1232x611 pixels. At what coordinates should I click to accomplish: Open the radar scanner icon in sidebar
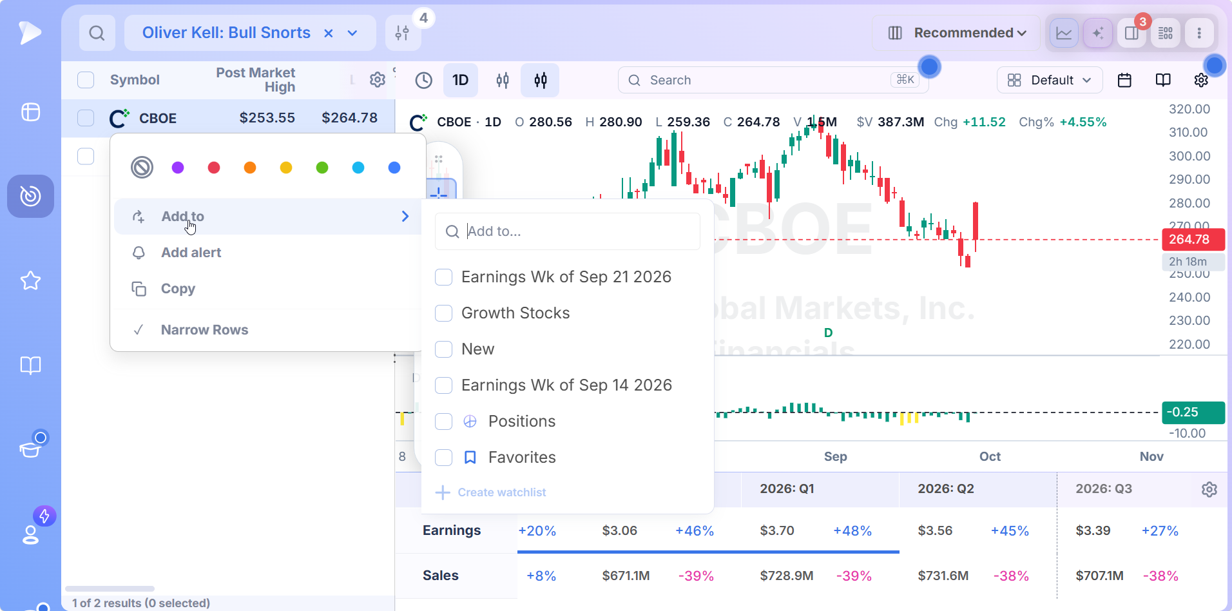point(30,196)
